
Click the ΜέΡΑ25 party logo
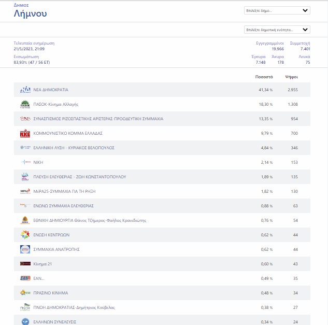pyautogui.click(x=25, y=191)
